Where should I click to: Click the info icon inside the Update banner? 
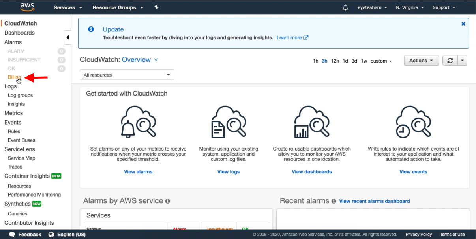[x=91, y=29]
